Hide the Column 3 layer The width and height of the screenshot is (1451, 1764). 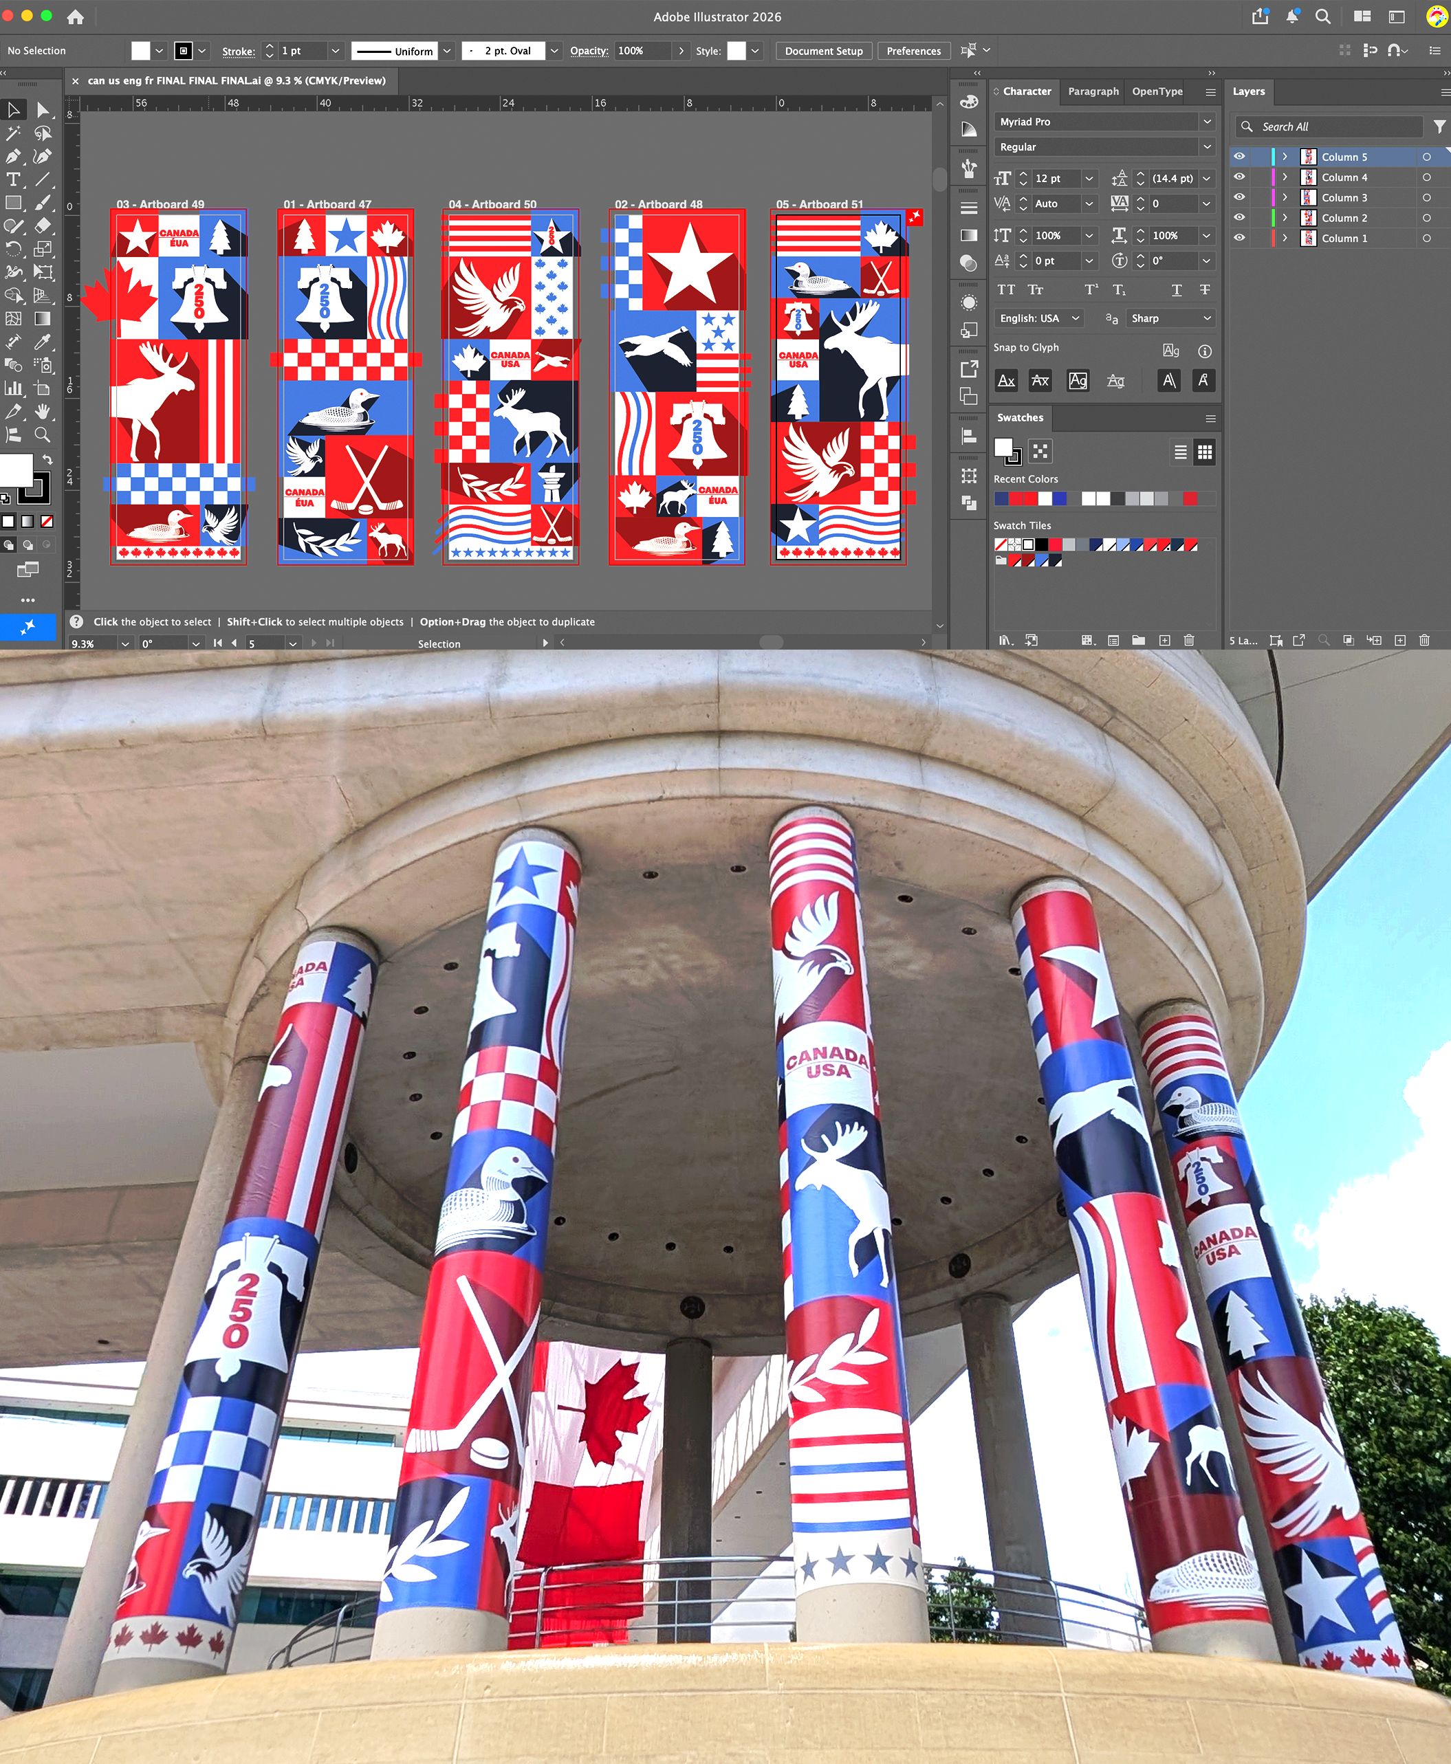[1239, 197]
